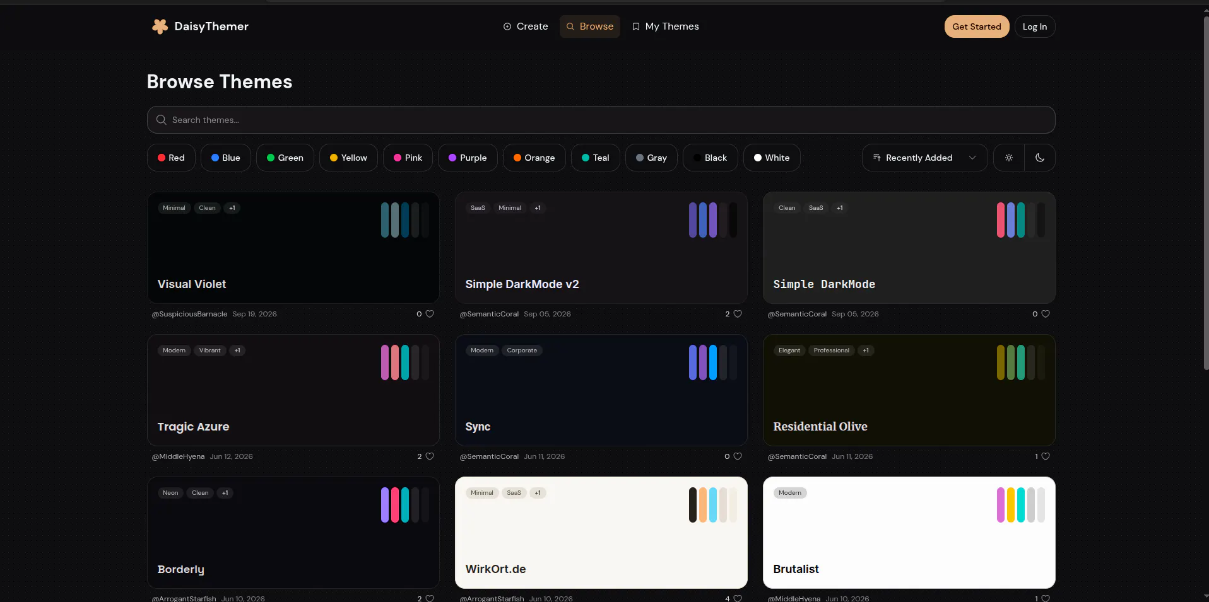
Task: Switch to dark themes moon icon
Action: (1040, 158)
